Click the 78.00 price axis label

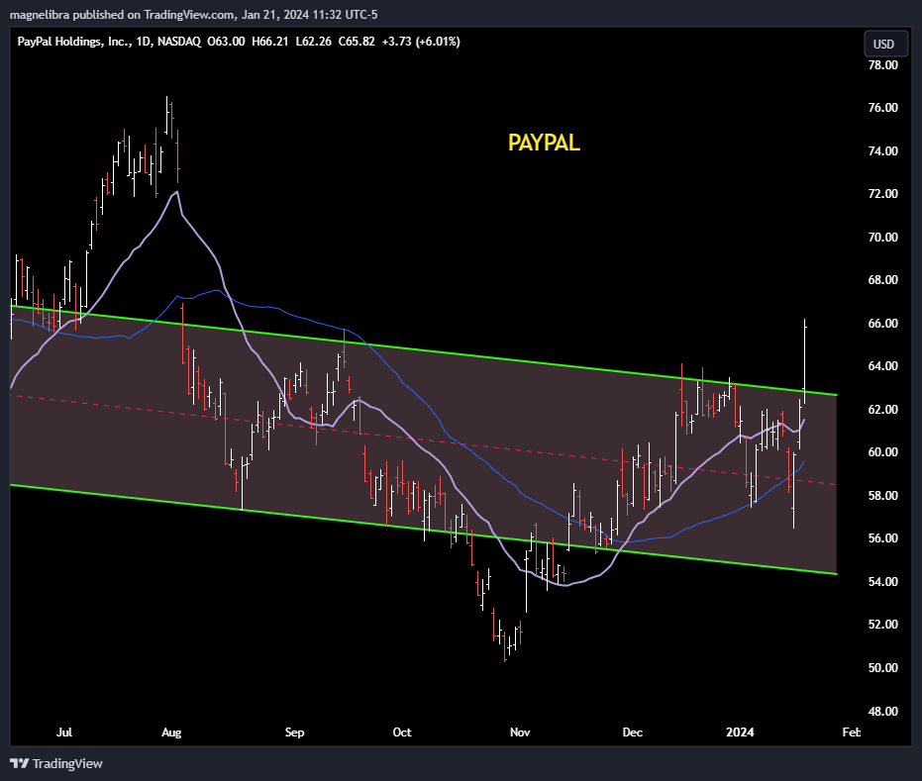(882, 64)
